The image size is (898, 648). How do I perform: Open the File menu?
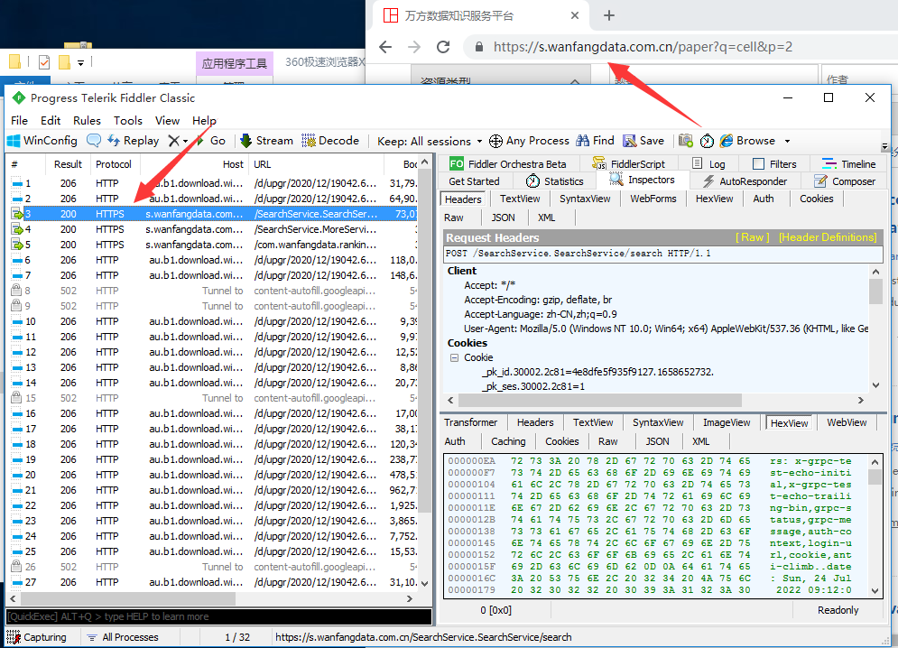[x=20, y=120]
